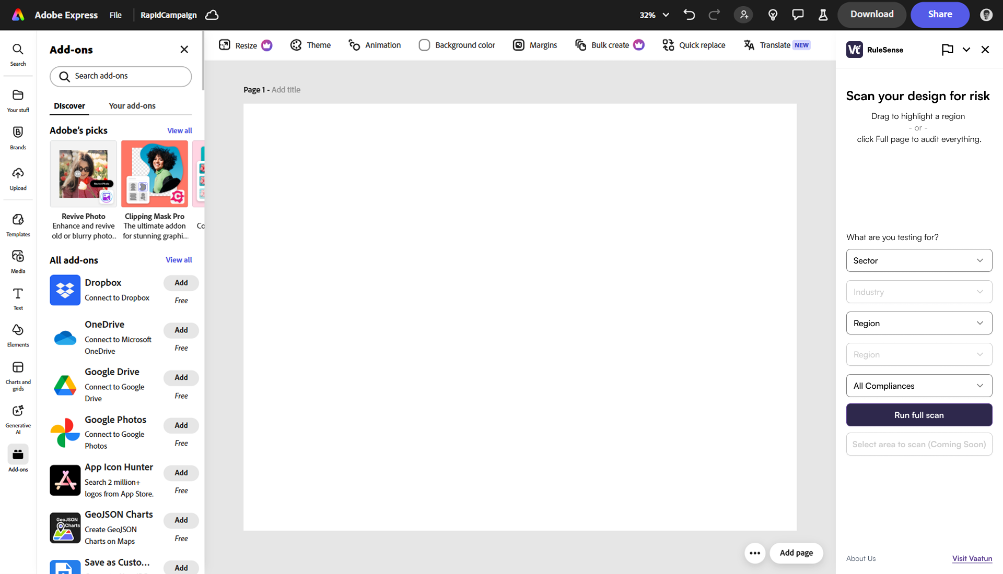Click the Background color swatch
Viewport: 1003px width, 574px height.
click(x=424, y=45)
